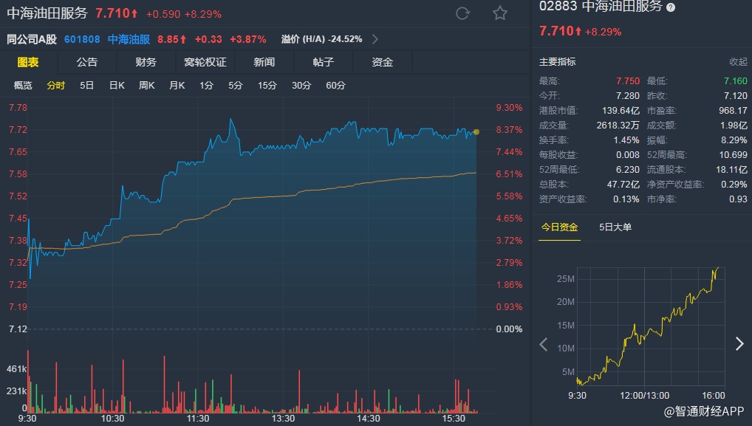Switch to the 5日大单 tab
Image resolution: width=752 pixels, height=426 pixels.
click(x=615, y=227)
